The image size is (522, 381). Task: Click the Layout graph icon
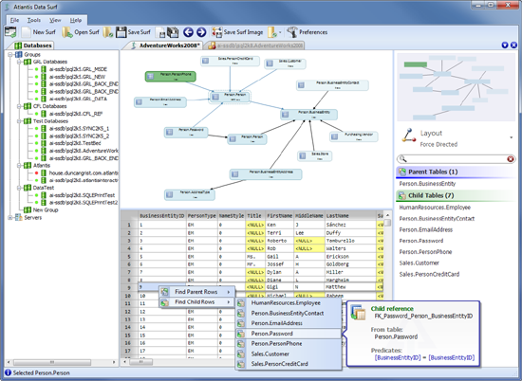[408, 136]
